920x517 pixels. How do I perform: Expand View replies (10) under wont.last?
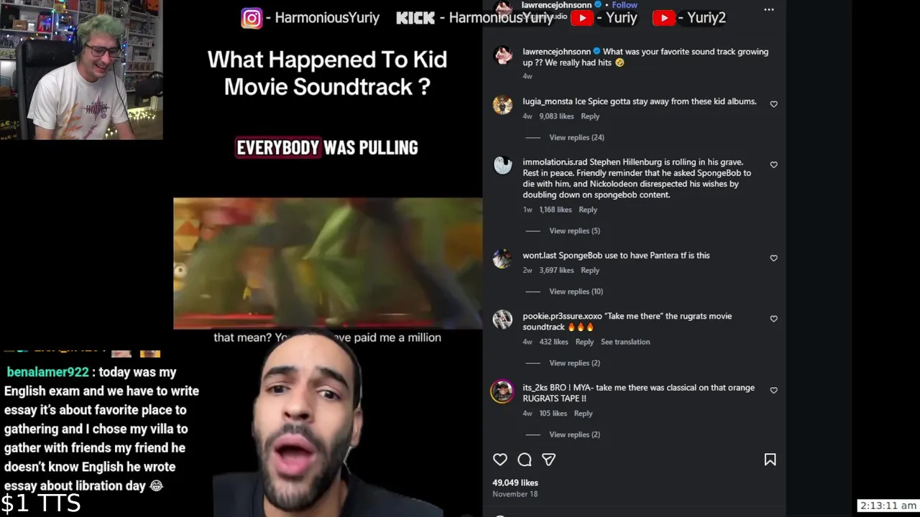click(576, 292)
